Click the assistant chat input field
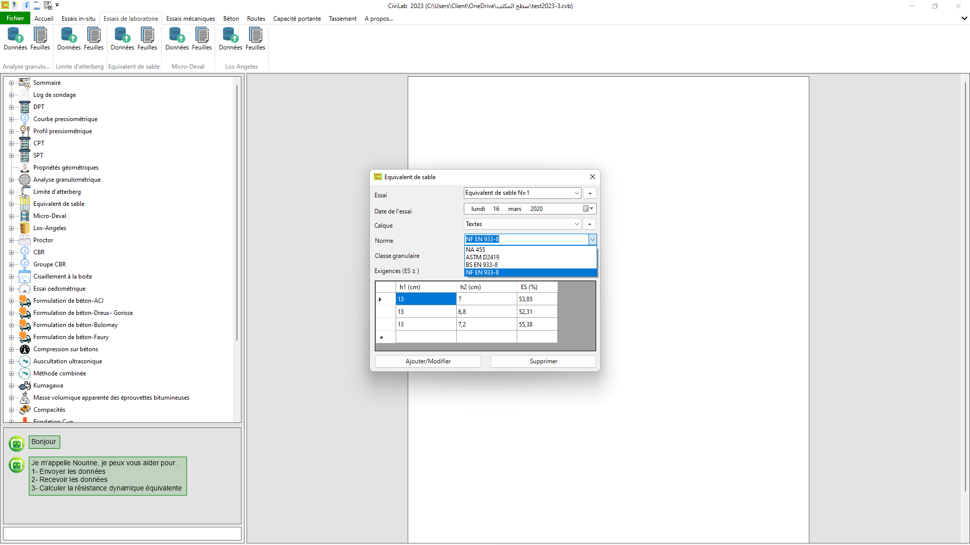The height and width of the screenshot is (545, 970). point(122,533)
